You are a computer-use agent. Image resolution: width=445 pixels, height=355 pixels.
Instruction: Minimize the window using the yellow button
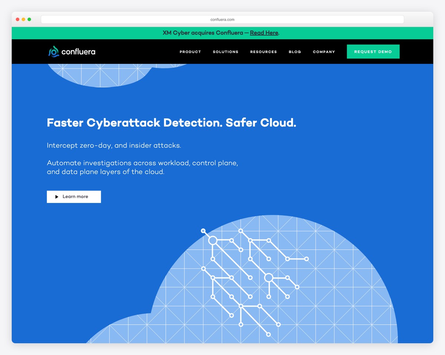click(23, 19)
